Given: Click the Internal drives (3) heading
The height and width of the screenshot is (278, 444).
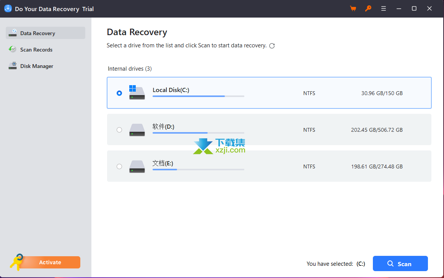Looking at the screenshot, I should (130, 69).
